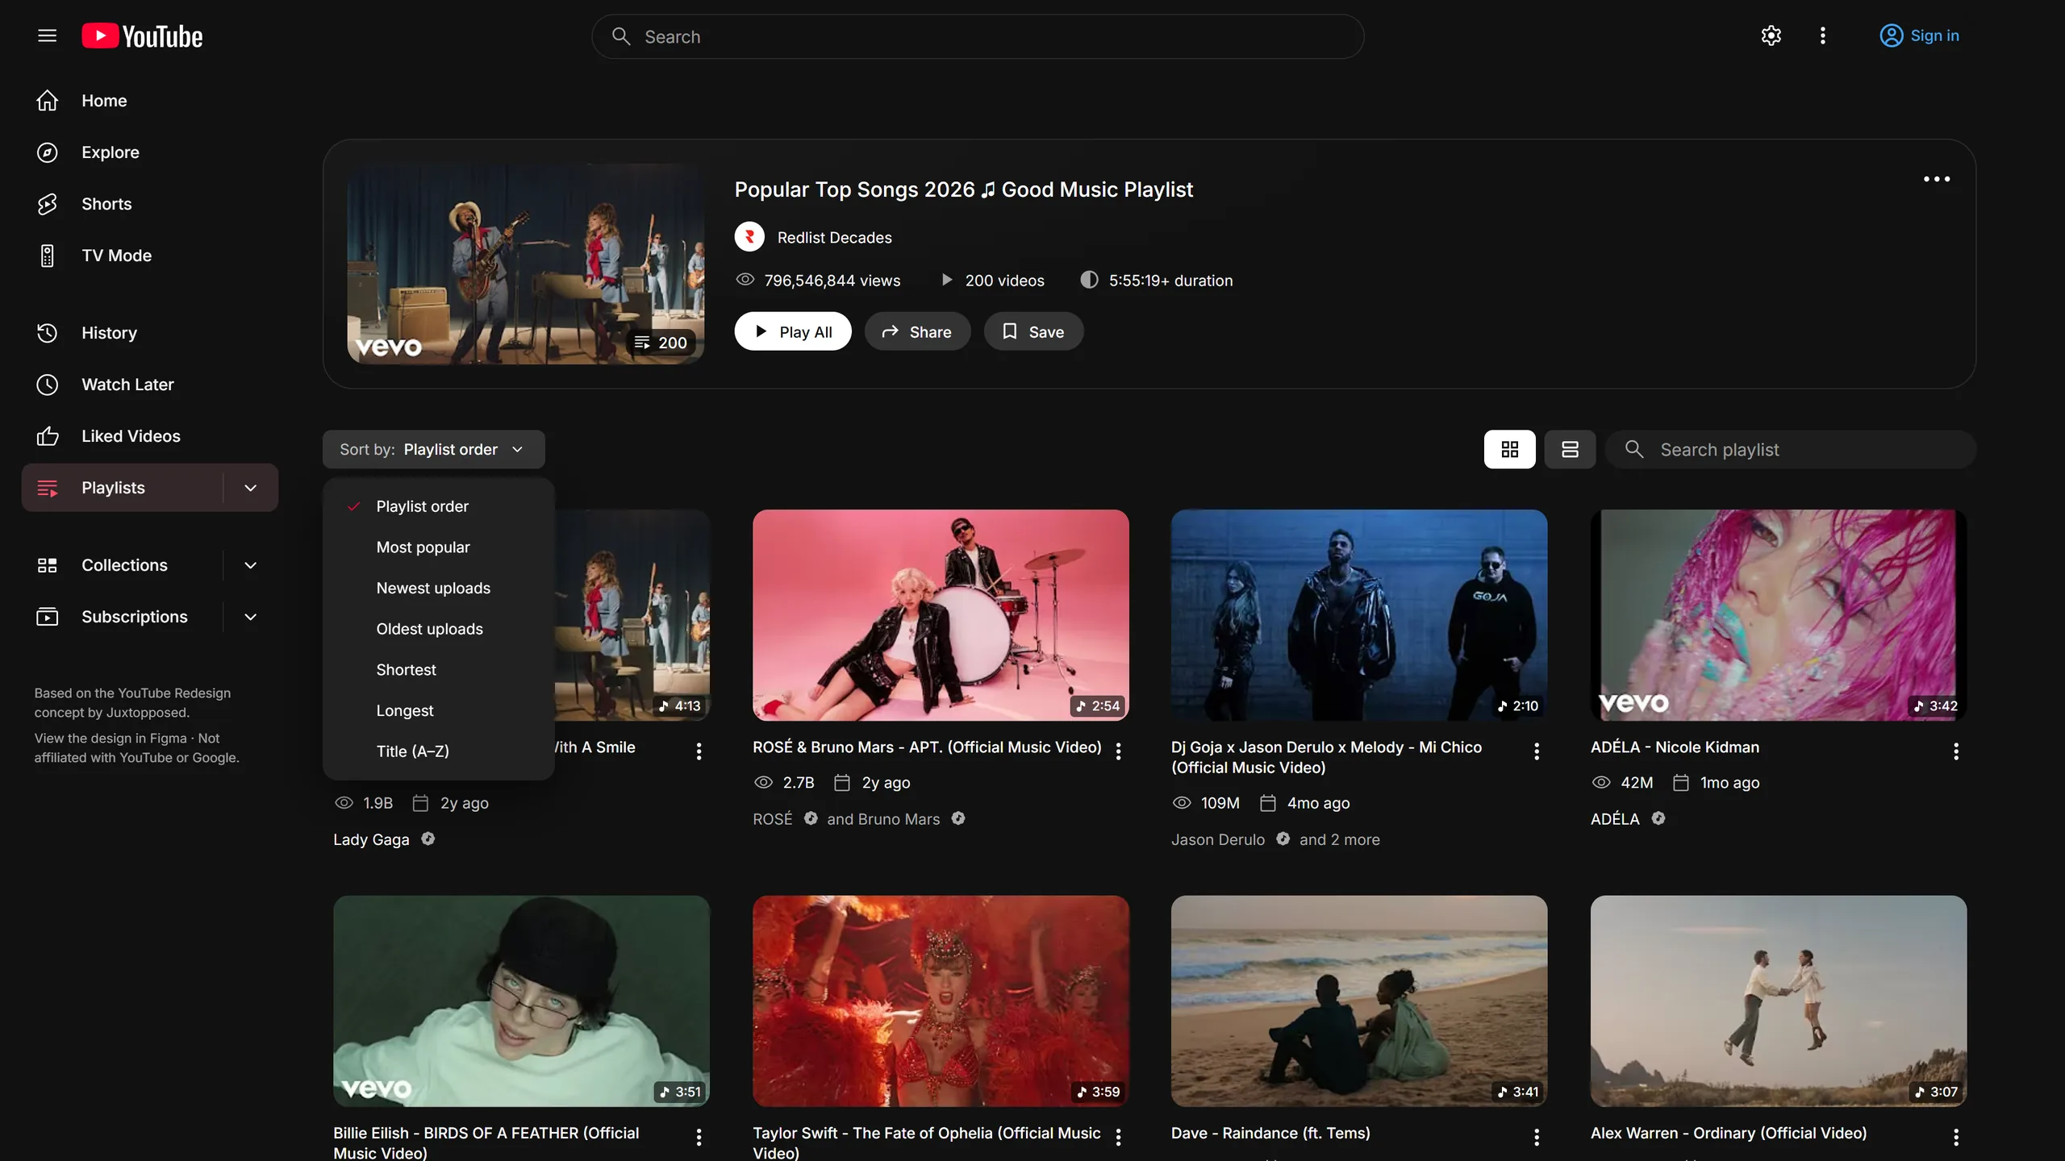Image resolution: width=2065 pixels, height=1161 pixels.
Task: Open History in sidebar
Action: [150, 333]
